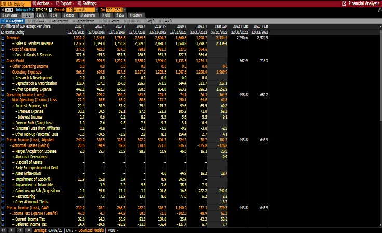The width and height of the screenshot is (382, 233).
Task: Select the Reconciliation sub-tab
Action: coord(84,21)
